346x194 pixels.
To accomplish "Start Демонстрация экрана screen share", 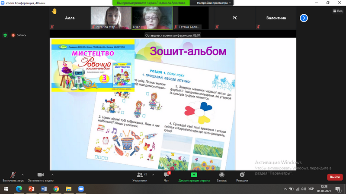I will click(x=194, y=177).
